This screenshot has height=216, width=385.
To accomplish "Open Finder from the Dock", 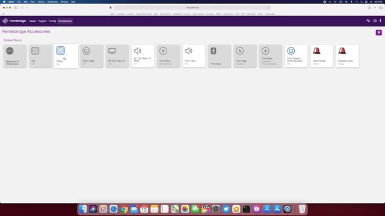I will tap(83, 209).
